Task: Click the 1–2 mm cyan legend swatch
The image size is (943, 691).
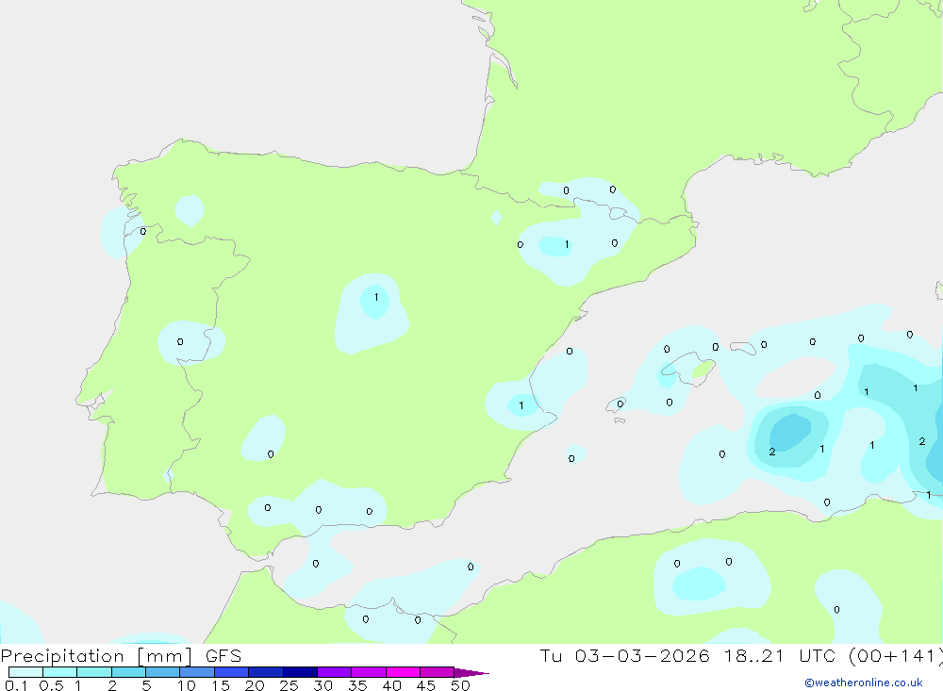Action: click(93, 672)
